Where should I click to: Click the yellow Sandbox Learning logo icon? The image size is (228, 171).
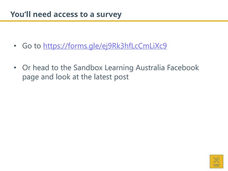[216, 161]
